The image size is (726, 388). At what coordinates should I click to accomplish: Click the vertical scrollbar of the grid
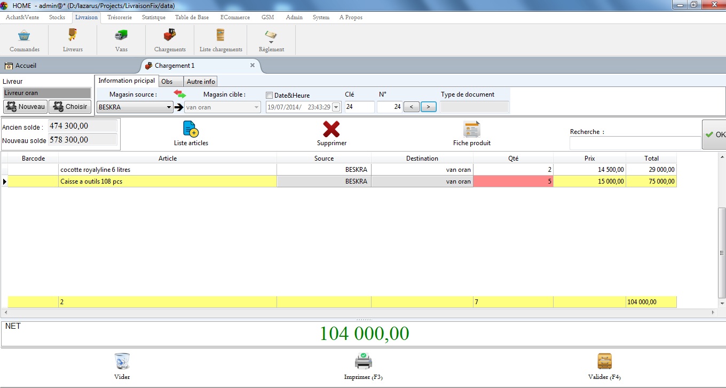tap(722, 251)
